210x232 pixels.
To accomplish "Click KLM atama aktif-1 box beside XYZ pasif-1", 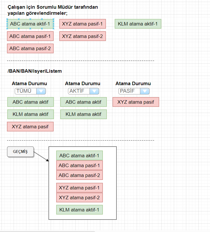I will [x=138, y=24].
